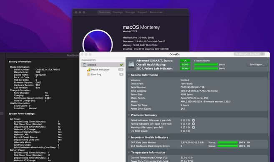Click Cycle Count value in battery info
This screenshot has height=162, width=274.
coord(30,106)
